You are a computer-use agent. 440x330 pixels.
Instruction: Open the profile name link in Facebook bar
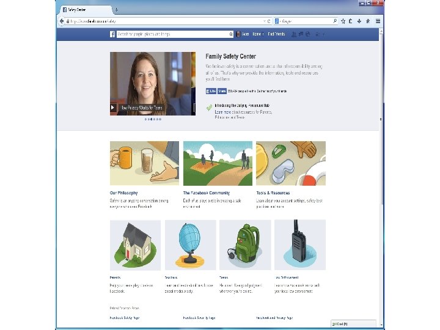coord(246,34)
